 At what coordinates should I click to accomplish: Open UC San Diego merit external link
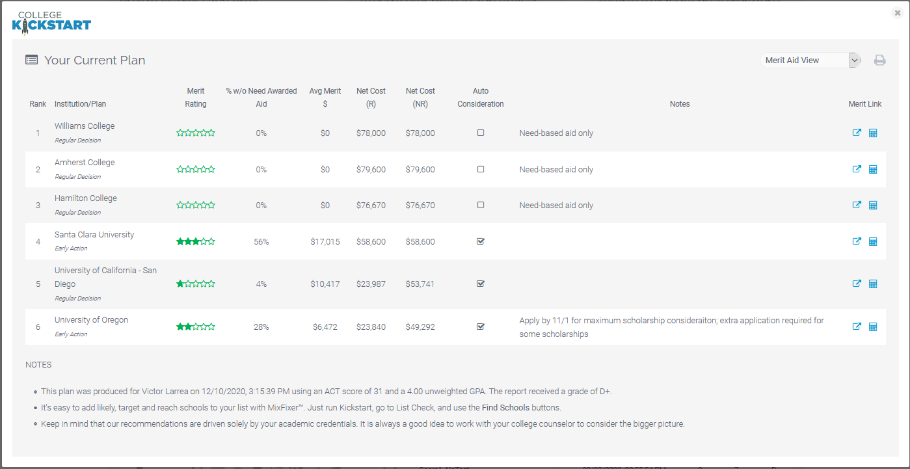pos(857,284)
